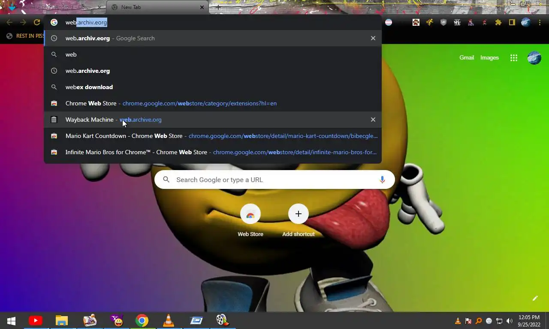Open the small Mario extension icon
Screen dimensions: 549x329
485,22
